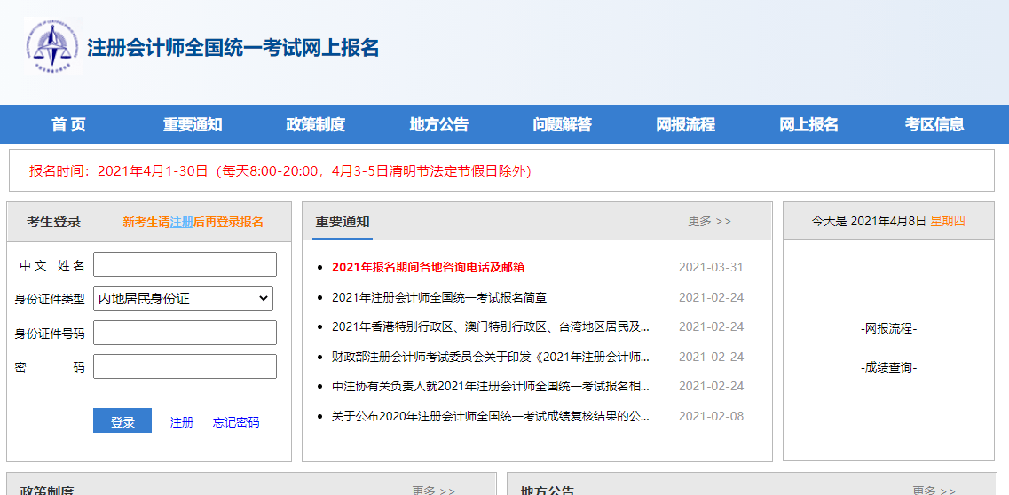
Task: Open the 首 页 navigation item
Action: (69, 125)
